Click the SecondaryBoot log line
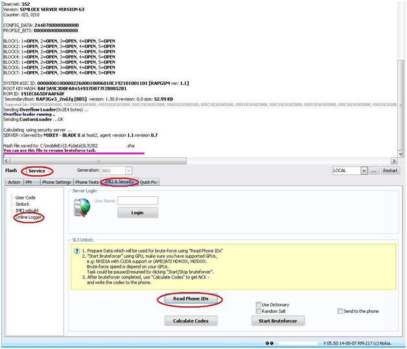407x349 pixels. pos(89,99)
